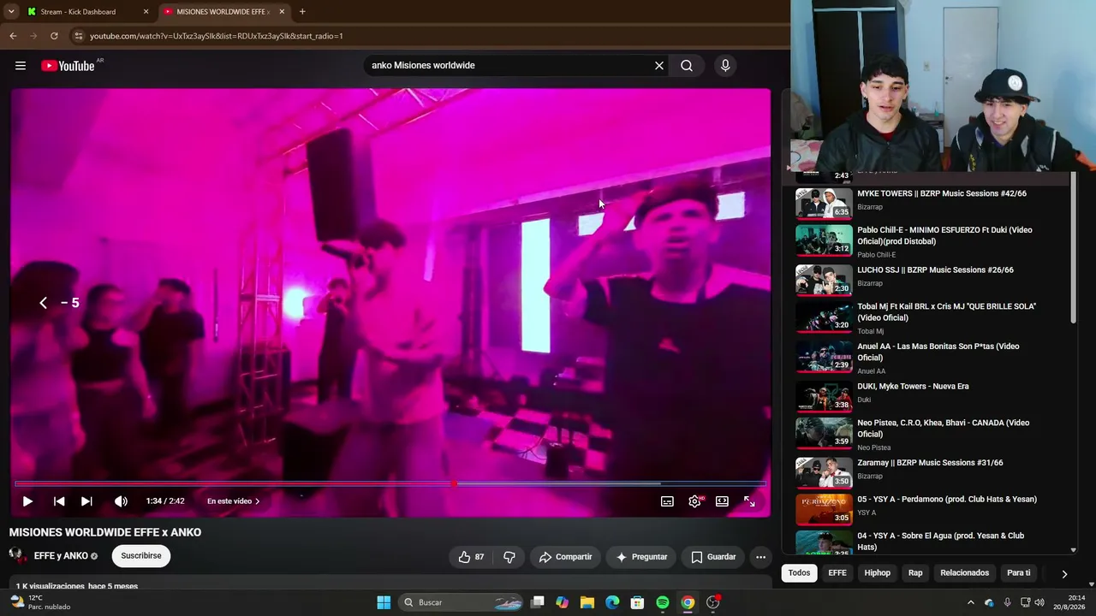Screen dimensions: 1096x616
Task: Open 'YSY A - Sobre El Agua' title
Action: (940, 541)
